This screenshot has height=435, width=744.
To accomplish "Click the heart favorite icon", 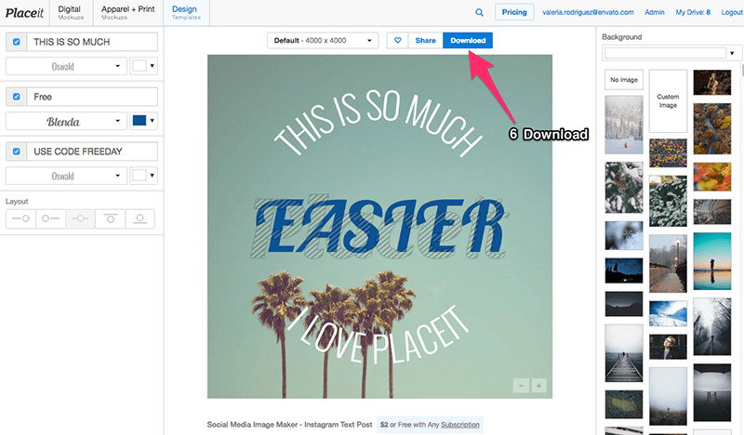I will coord(398,40).
